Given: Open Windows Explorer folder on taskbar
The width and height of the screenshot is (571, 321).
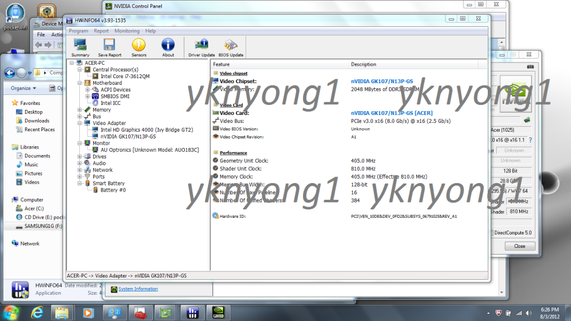Looking at the screenshot, I should 62,313.
